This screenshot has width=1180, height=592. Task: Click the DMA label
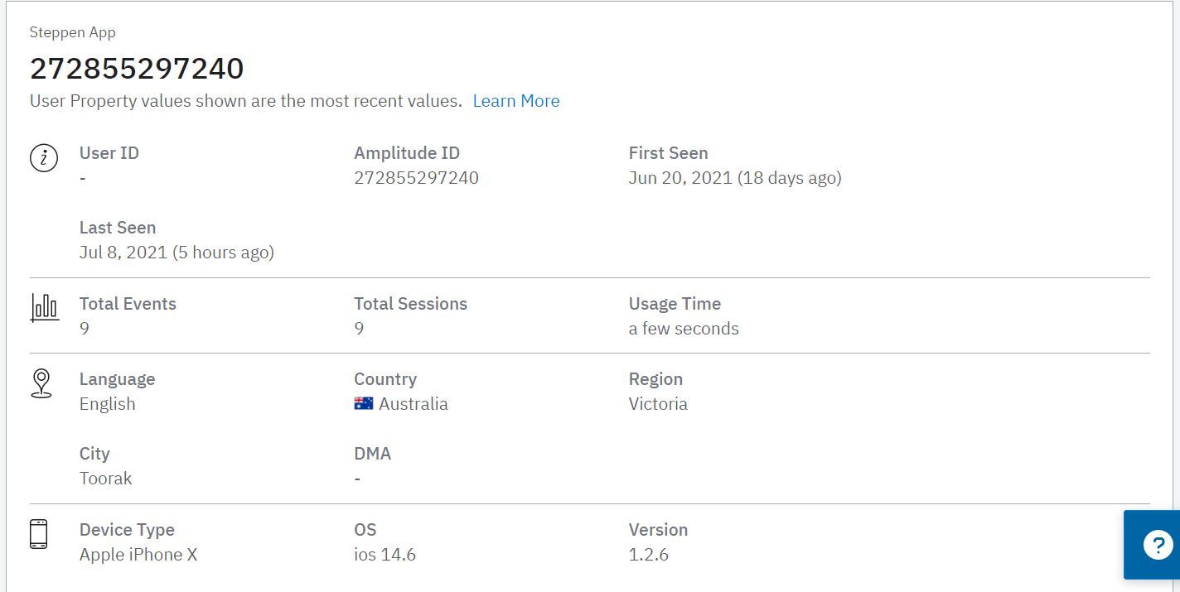pyautogui.click(x=373, y=454)
